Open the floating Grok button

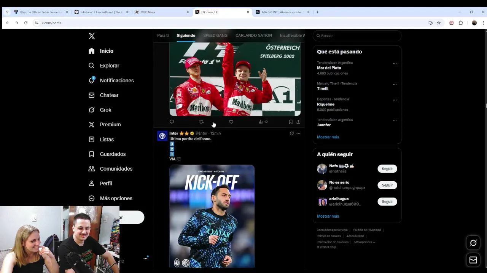[x=473, y=243]
